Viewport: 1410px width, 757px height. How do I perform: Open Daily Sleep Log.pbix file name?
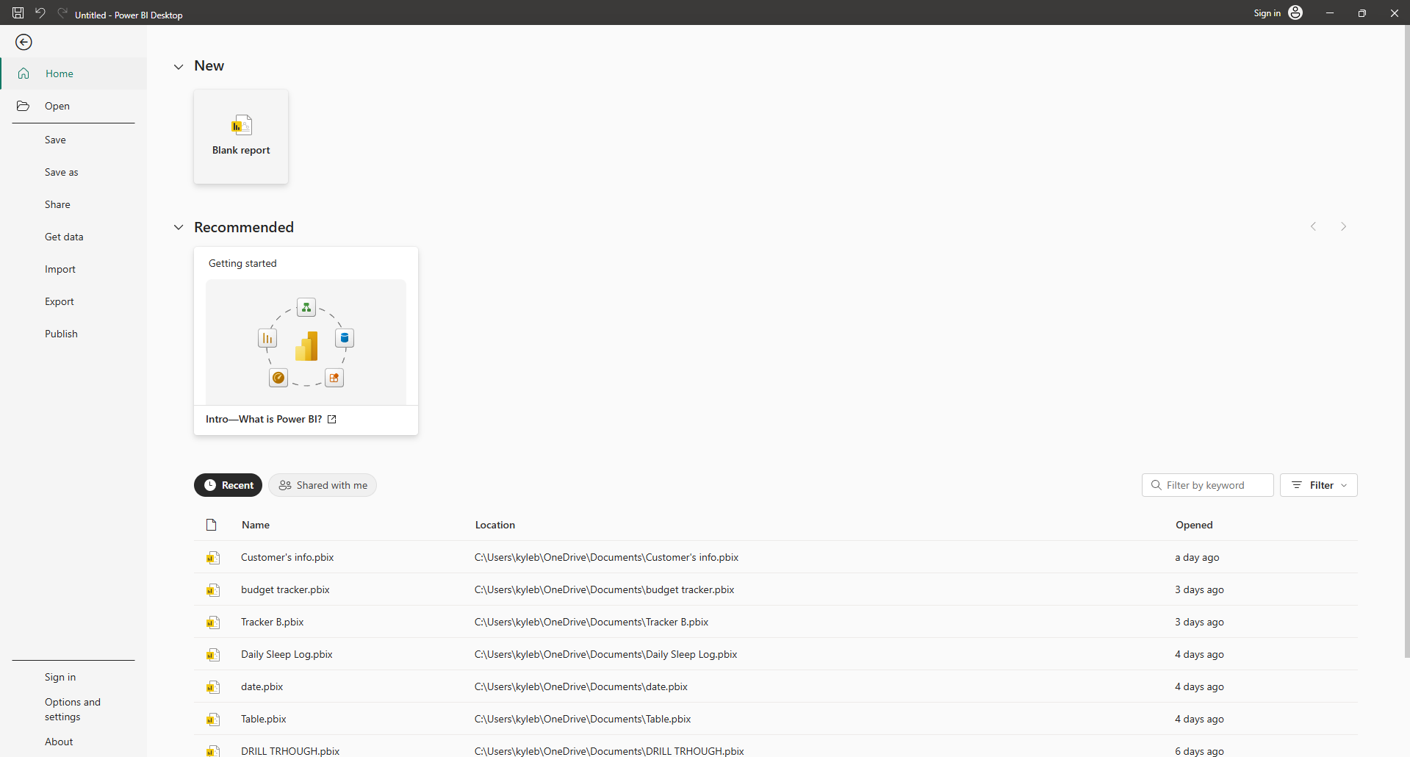[x=287, y=654]
